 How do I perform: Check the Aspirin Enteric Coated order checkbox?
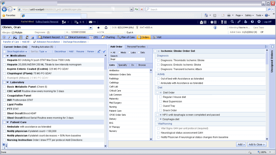pyautogui.click(x=4, y=69)
